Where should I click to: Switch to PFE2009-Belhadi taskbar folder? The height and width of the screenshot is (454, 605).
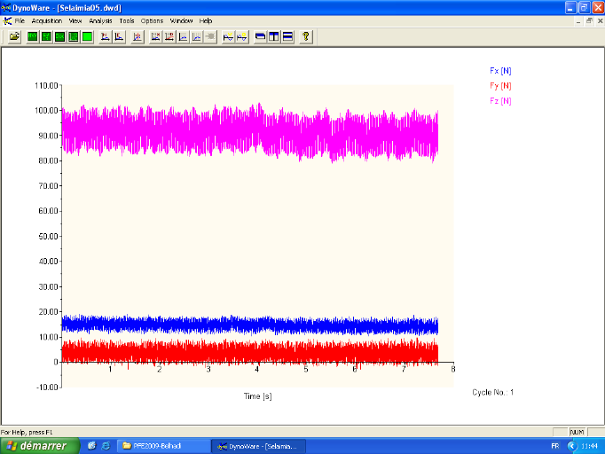point(160,445)
